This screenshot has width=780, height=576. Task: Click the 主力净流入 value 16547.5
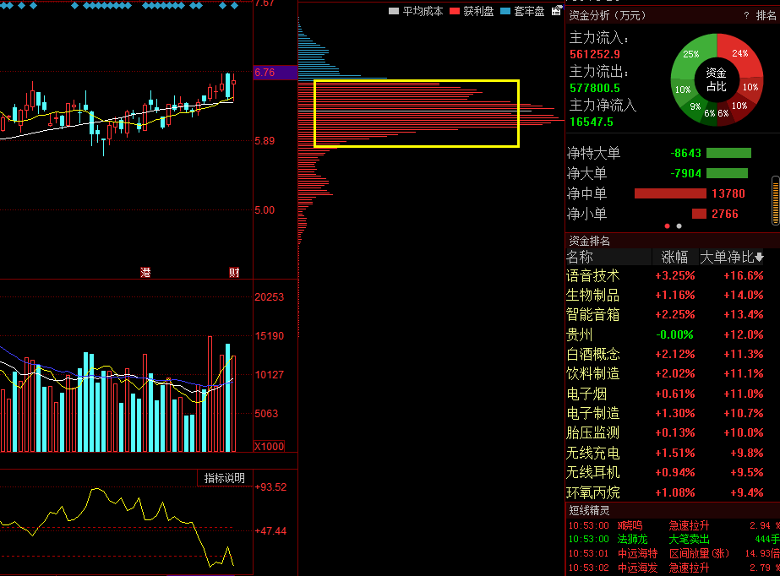pos(592,122)
